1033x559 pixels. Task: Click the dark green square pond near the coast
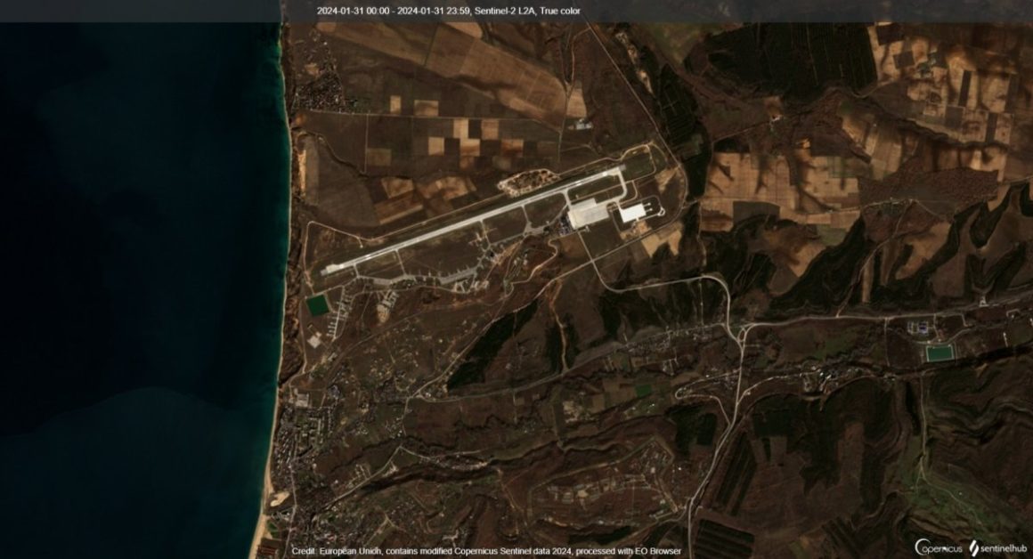point(317,306)
